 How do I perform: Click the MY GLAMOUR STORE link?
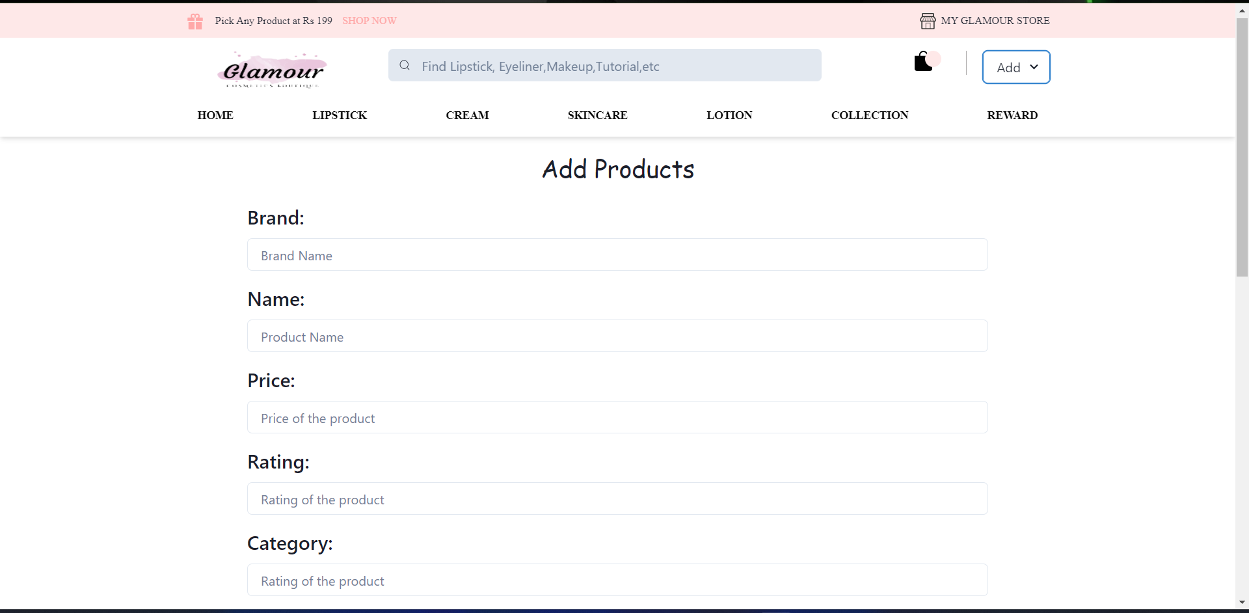point(995,21)
